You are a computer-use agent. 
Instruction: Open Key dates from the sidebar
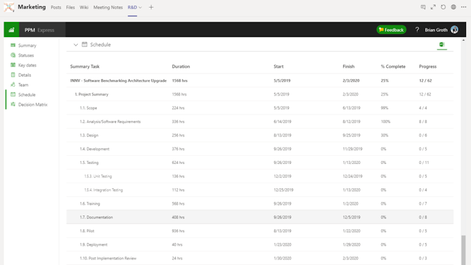click(27, 65)
